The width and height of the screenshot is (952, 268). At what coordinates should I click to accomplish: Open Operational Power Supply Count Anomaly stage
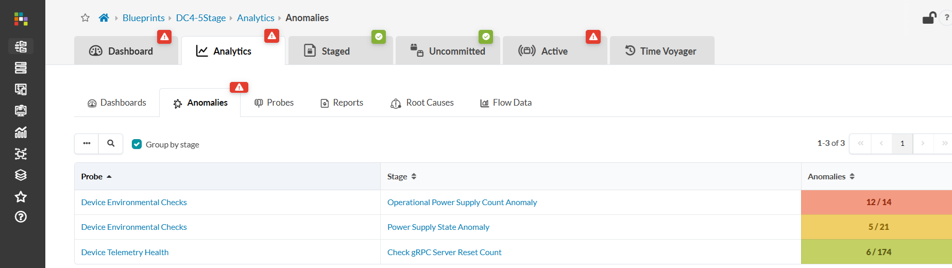(x=462, y=203)
